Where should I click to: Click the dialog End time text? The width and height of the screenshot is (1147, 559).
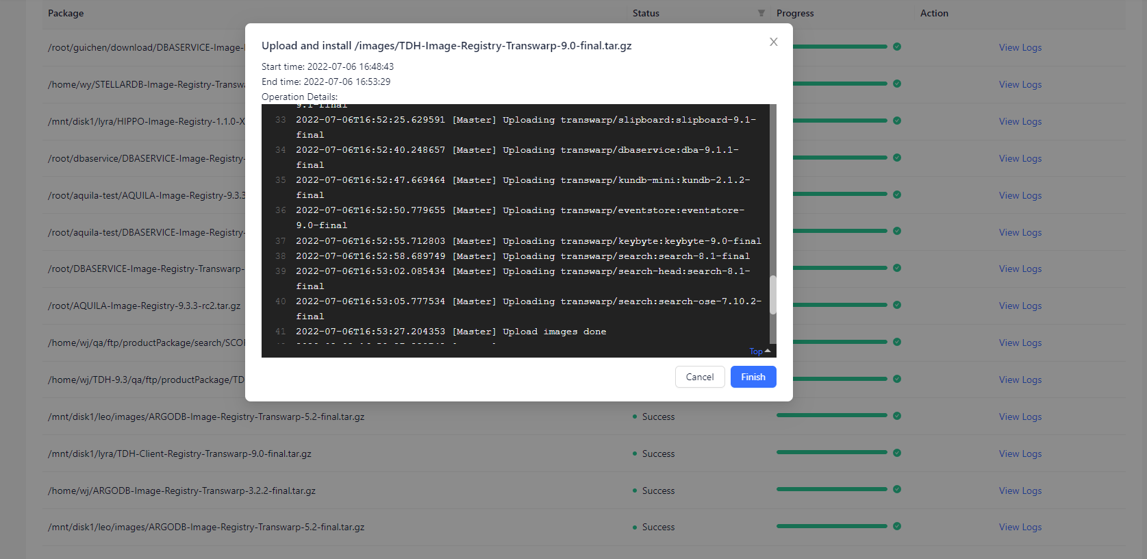point(326,82)
